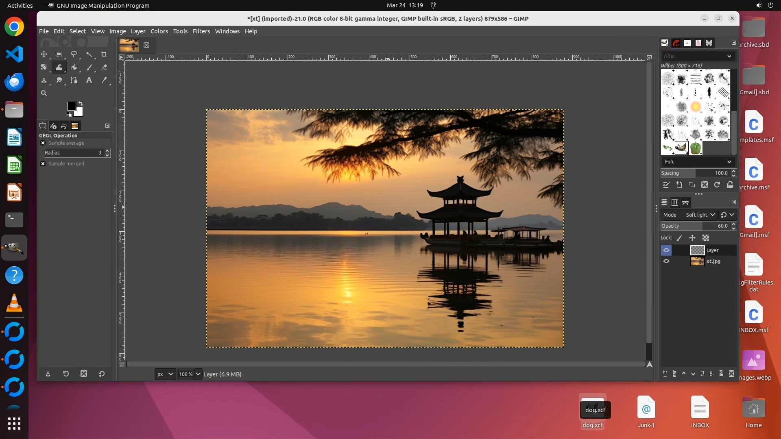
Task: Toggle the Sample merged checkbox
Action: pyautogui.click(x=43, y=163)
